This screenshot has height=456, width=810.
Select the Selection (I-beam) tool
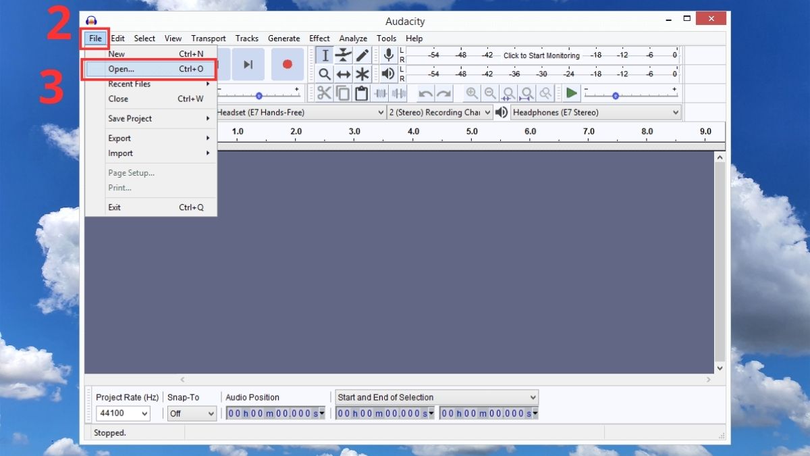pos(325,55)
